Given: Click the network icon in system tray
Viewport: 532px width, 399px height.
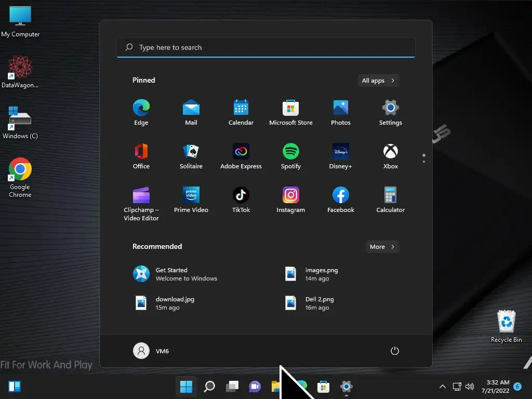Looking at the screenshot, I should [x=457, y=387].
